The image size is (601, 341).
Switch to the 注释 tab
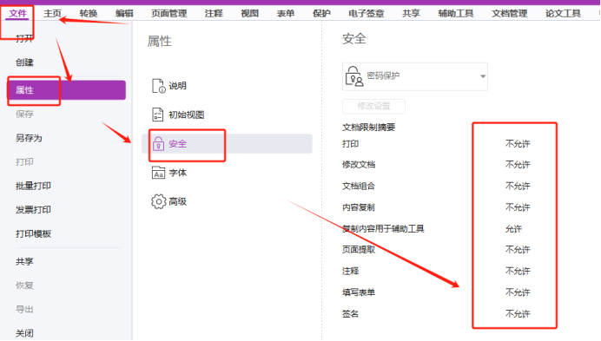click(214, 14)
